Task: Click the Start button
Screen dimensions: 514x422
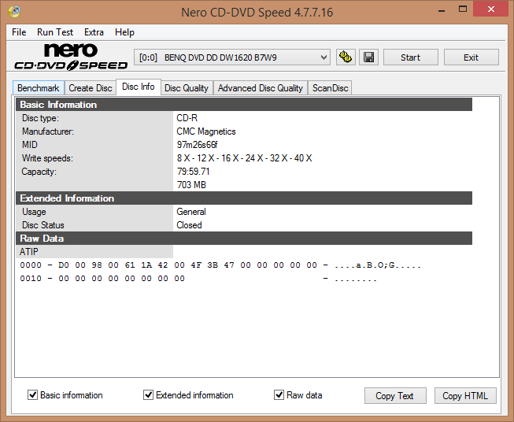Action: coord(410,57)
